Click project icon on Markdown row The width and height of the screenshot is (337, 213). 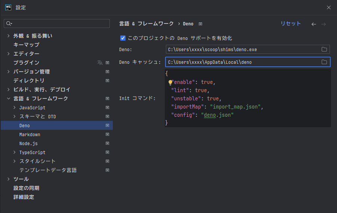(108, 135)
